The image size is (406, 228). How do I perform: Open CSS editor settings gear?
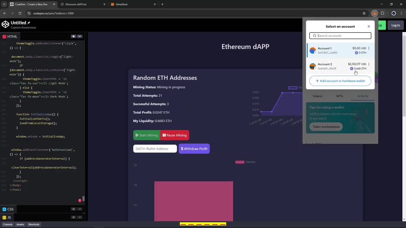tap(74, 209)
